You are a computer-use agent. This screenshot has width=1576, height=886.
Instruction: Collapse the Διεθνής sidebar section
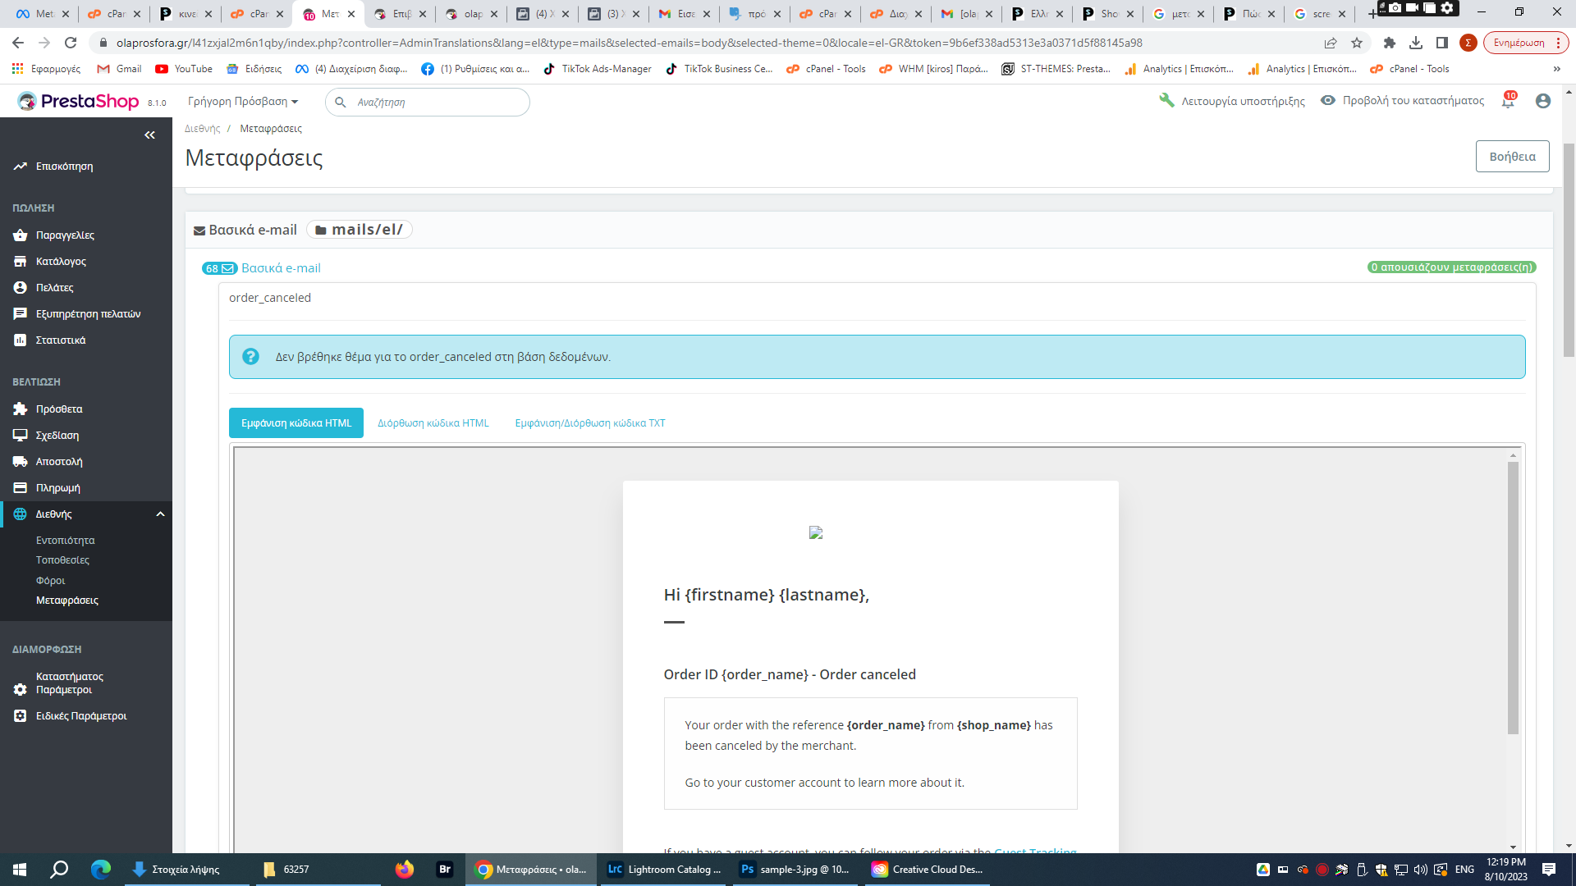[x=160, y=514]
